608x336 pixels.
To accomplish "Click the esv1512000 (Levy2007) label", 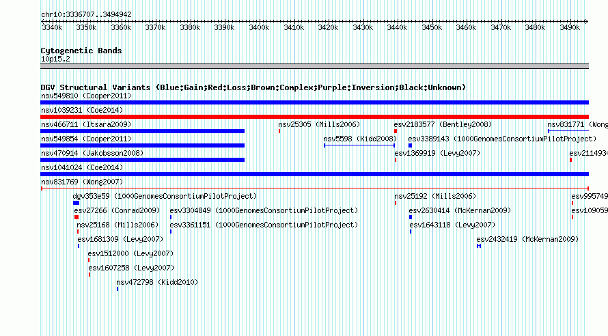I will (x=130, y=253).
